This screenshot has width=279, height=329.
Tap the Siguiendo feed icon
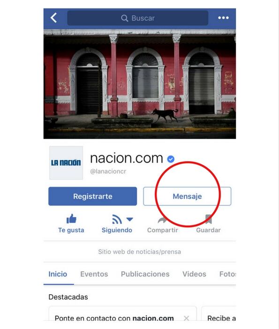pos(117,219)
